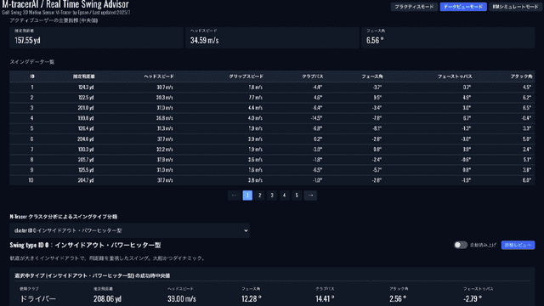This screenshot has height=306, width=544.
Task: Select the 6.56° summary card value
Action: [375, 40]
